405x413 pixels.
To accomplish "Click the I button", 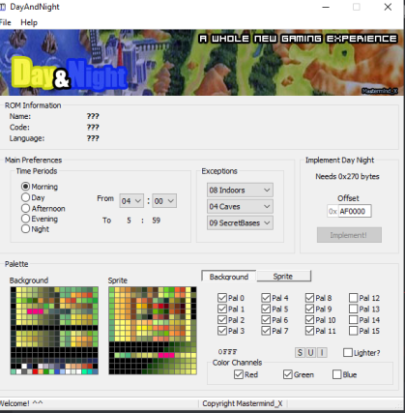I will point(322,352).
